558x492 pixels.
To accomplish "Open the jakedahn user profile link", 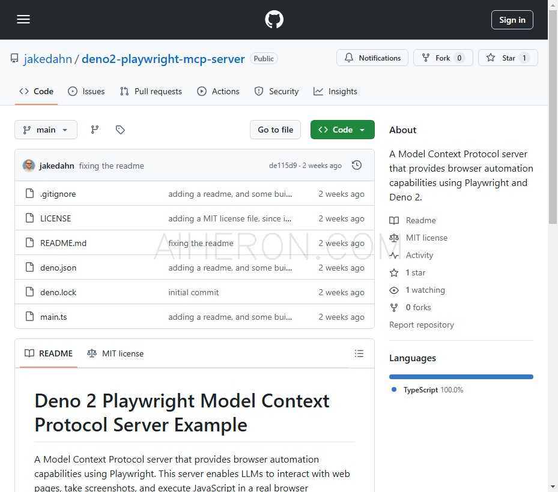I will pos(47,59).
